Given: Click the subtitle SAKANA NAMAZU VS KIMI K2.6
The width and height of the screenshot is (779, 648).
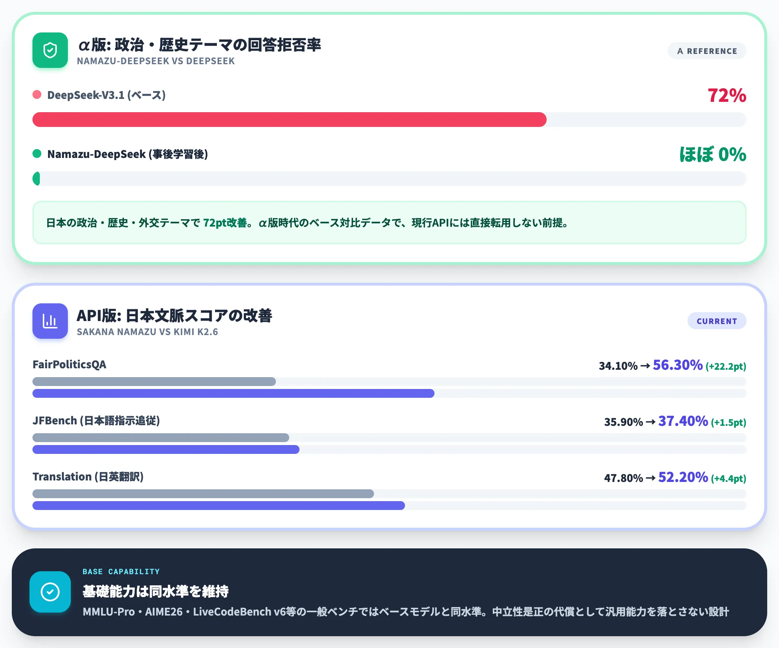Looking at the screenshot, I should pos(147,332).
